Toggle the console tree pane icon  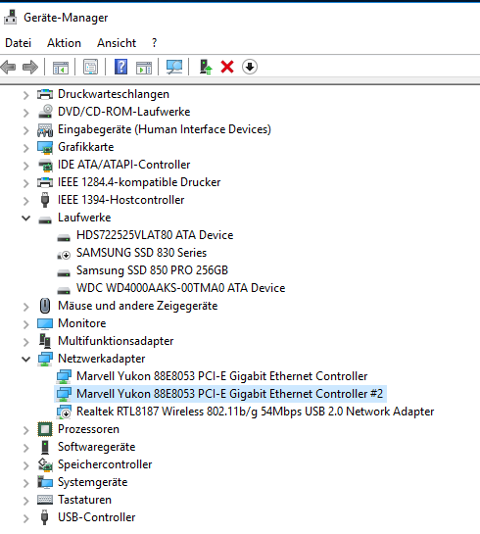(61, 67)
